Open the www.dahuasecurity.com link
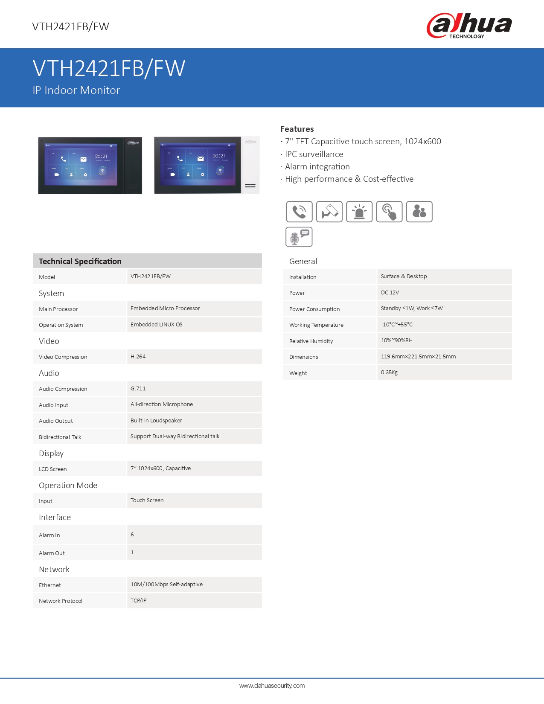 pos(272,686)
